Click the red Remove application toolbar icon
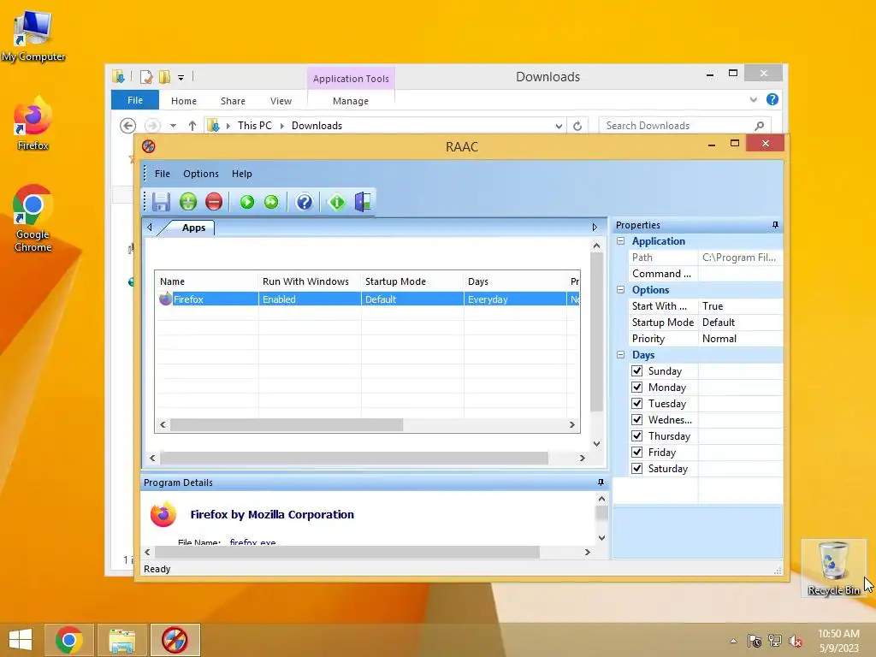The height and width of the screenshot is (657, 876). pos(214,202)
